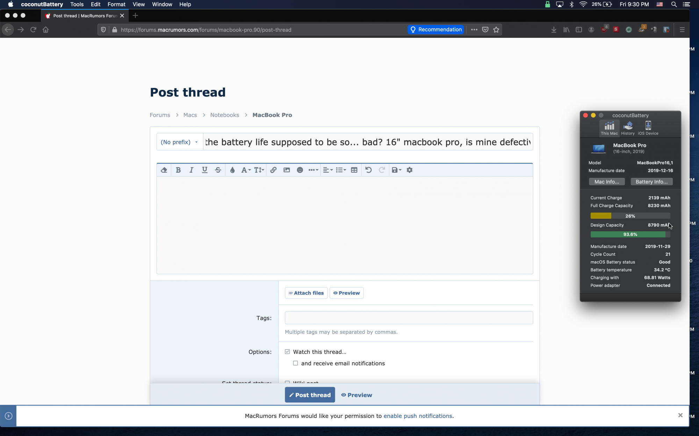This screenshot has width=699, height=436.
Task: Click the Mac Info... button
Action: point(607,182)
